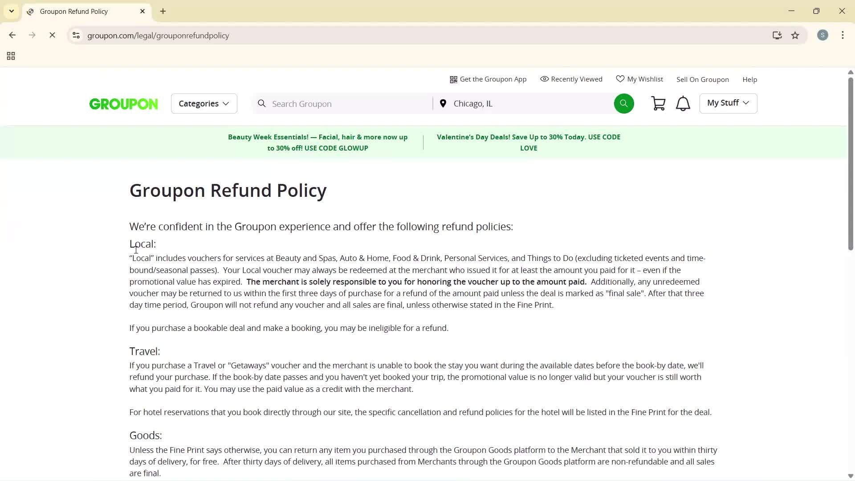Open the notifications bell
The image size is (855, 481).
pyautogui.click(x=683, y=103)
